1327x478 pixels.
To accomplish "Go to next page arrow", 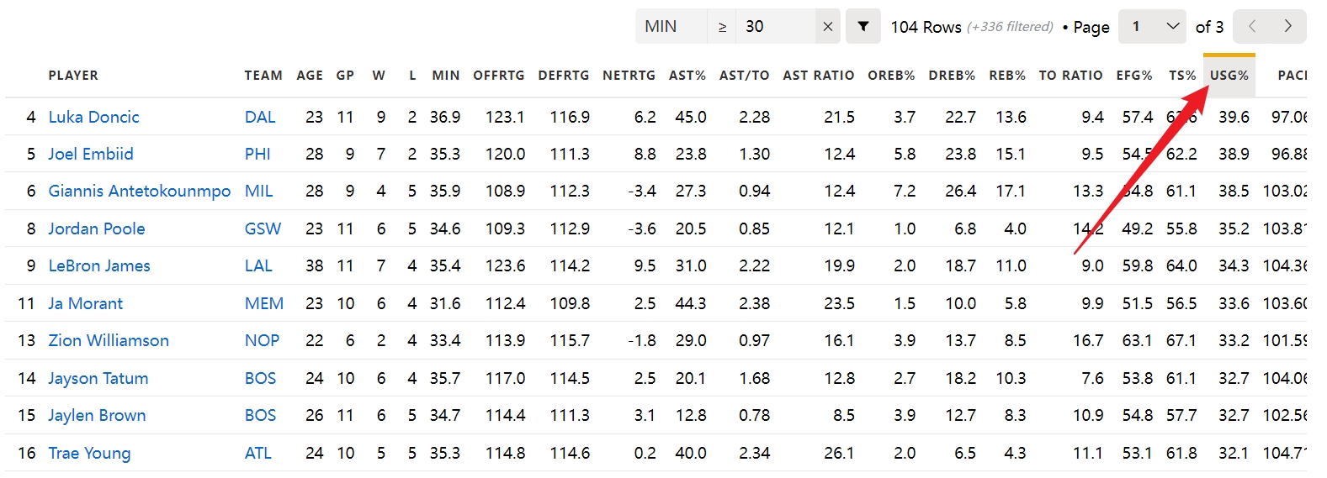I will pos(1287,27).
